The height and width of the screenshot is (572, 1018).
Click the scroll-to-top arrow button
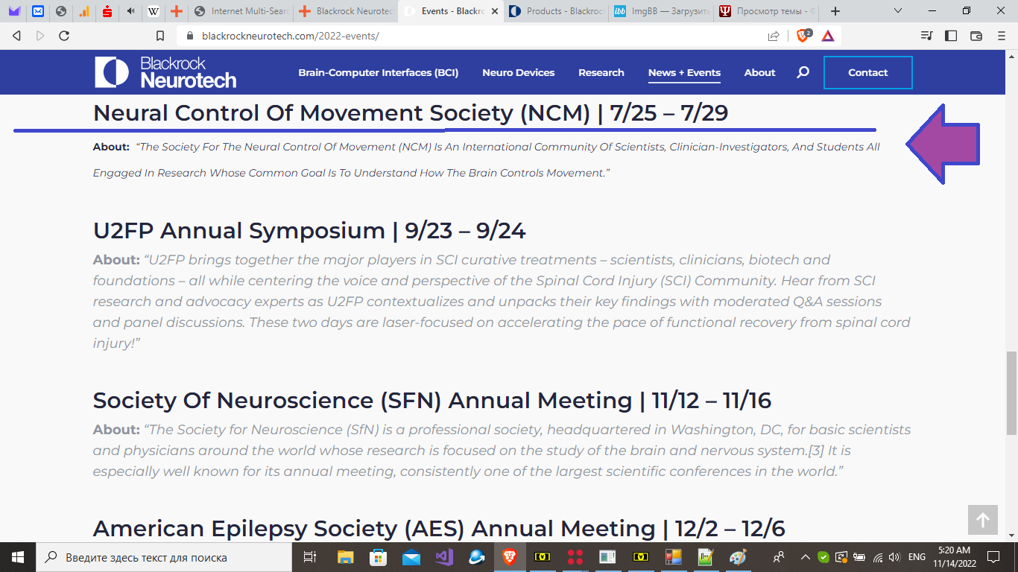point(983,520)
